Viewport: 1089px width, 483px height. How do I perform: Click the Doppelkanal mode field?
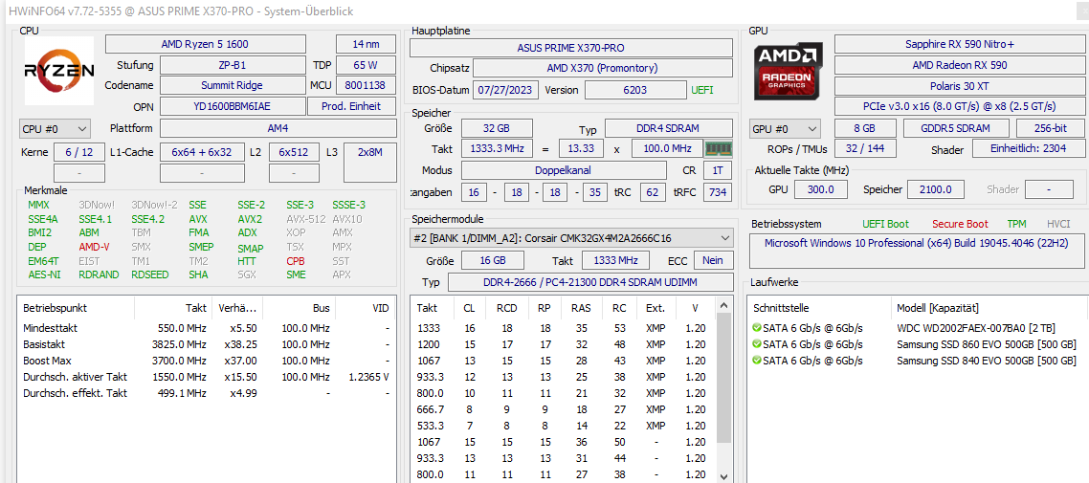click(x=564, y=170)
